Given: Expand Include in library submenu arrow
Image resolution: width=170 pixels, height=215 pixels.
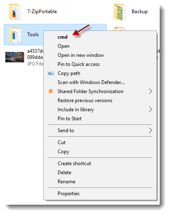Looking at the screenshot, I should 150,110.
